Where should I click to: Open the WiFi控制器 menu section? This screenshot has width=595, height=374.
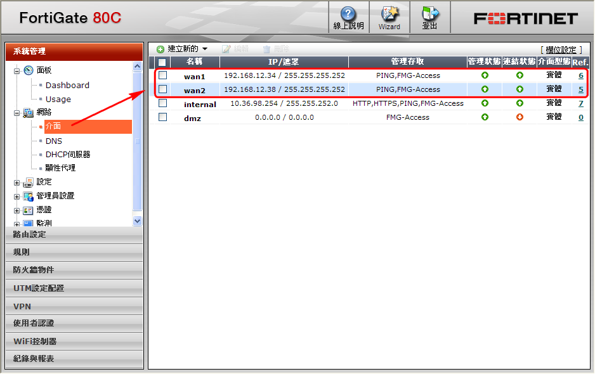(74, 342)
